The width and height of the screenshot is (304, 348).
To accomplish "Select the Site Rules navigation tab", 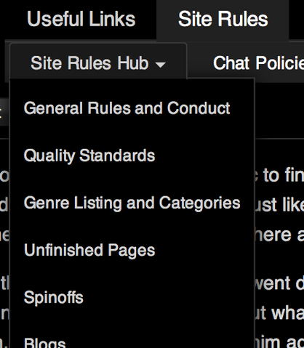I will click(223, 19).
